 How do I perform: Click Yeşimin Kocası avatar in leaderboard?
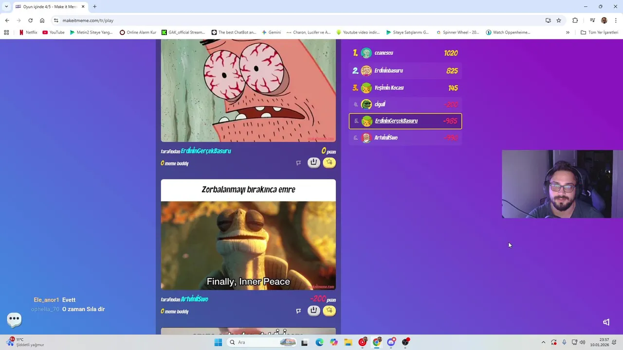(x=366, y=88)
